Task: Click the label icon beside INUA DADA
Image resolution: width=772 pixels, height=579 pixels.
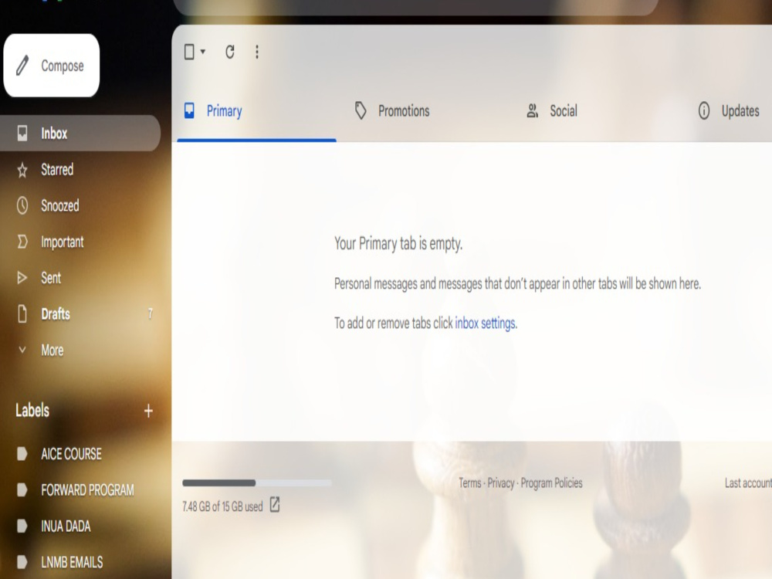Action: (x=22, y=526)
